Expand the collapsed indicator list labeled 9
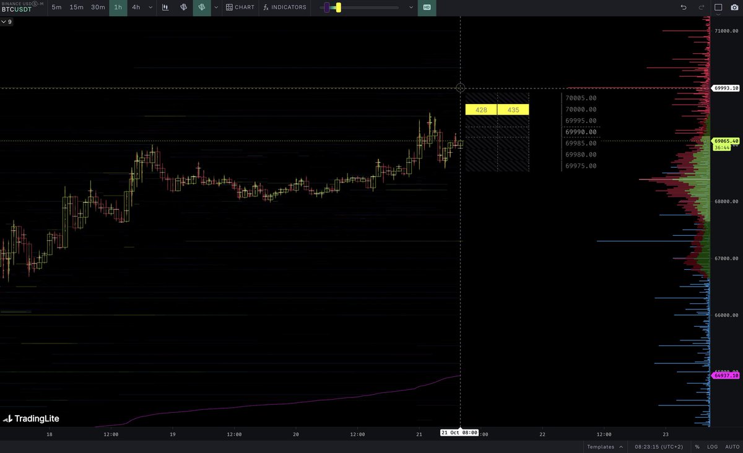Viewport: 743px width, 453px height. pos(6,22)
